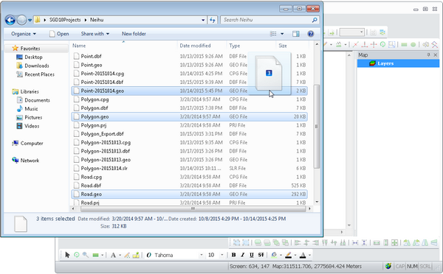443x274 pixels.
Task: Click the New folder button
Action: [x=134, y=34]
